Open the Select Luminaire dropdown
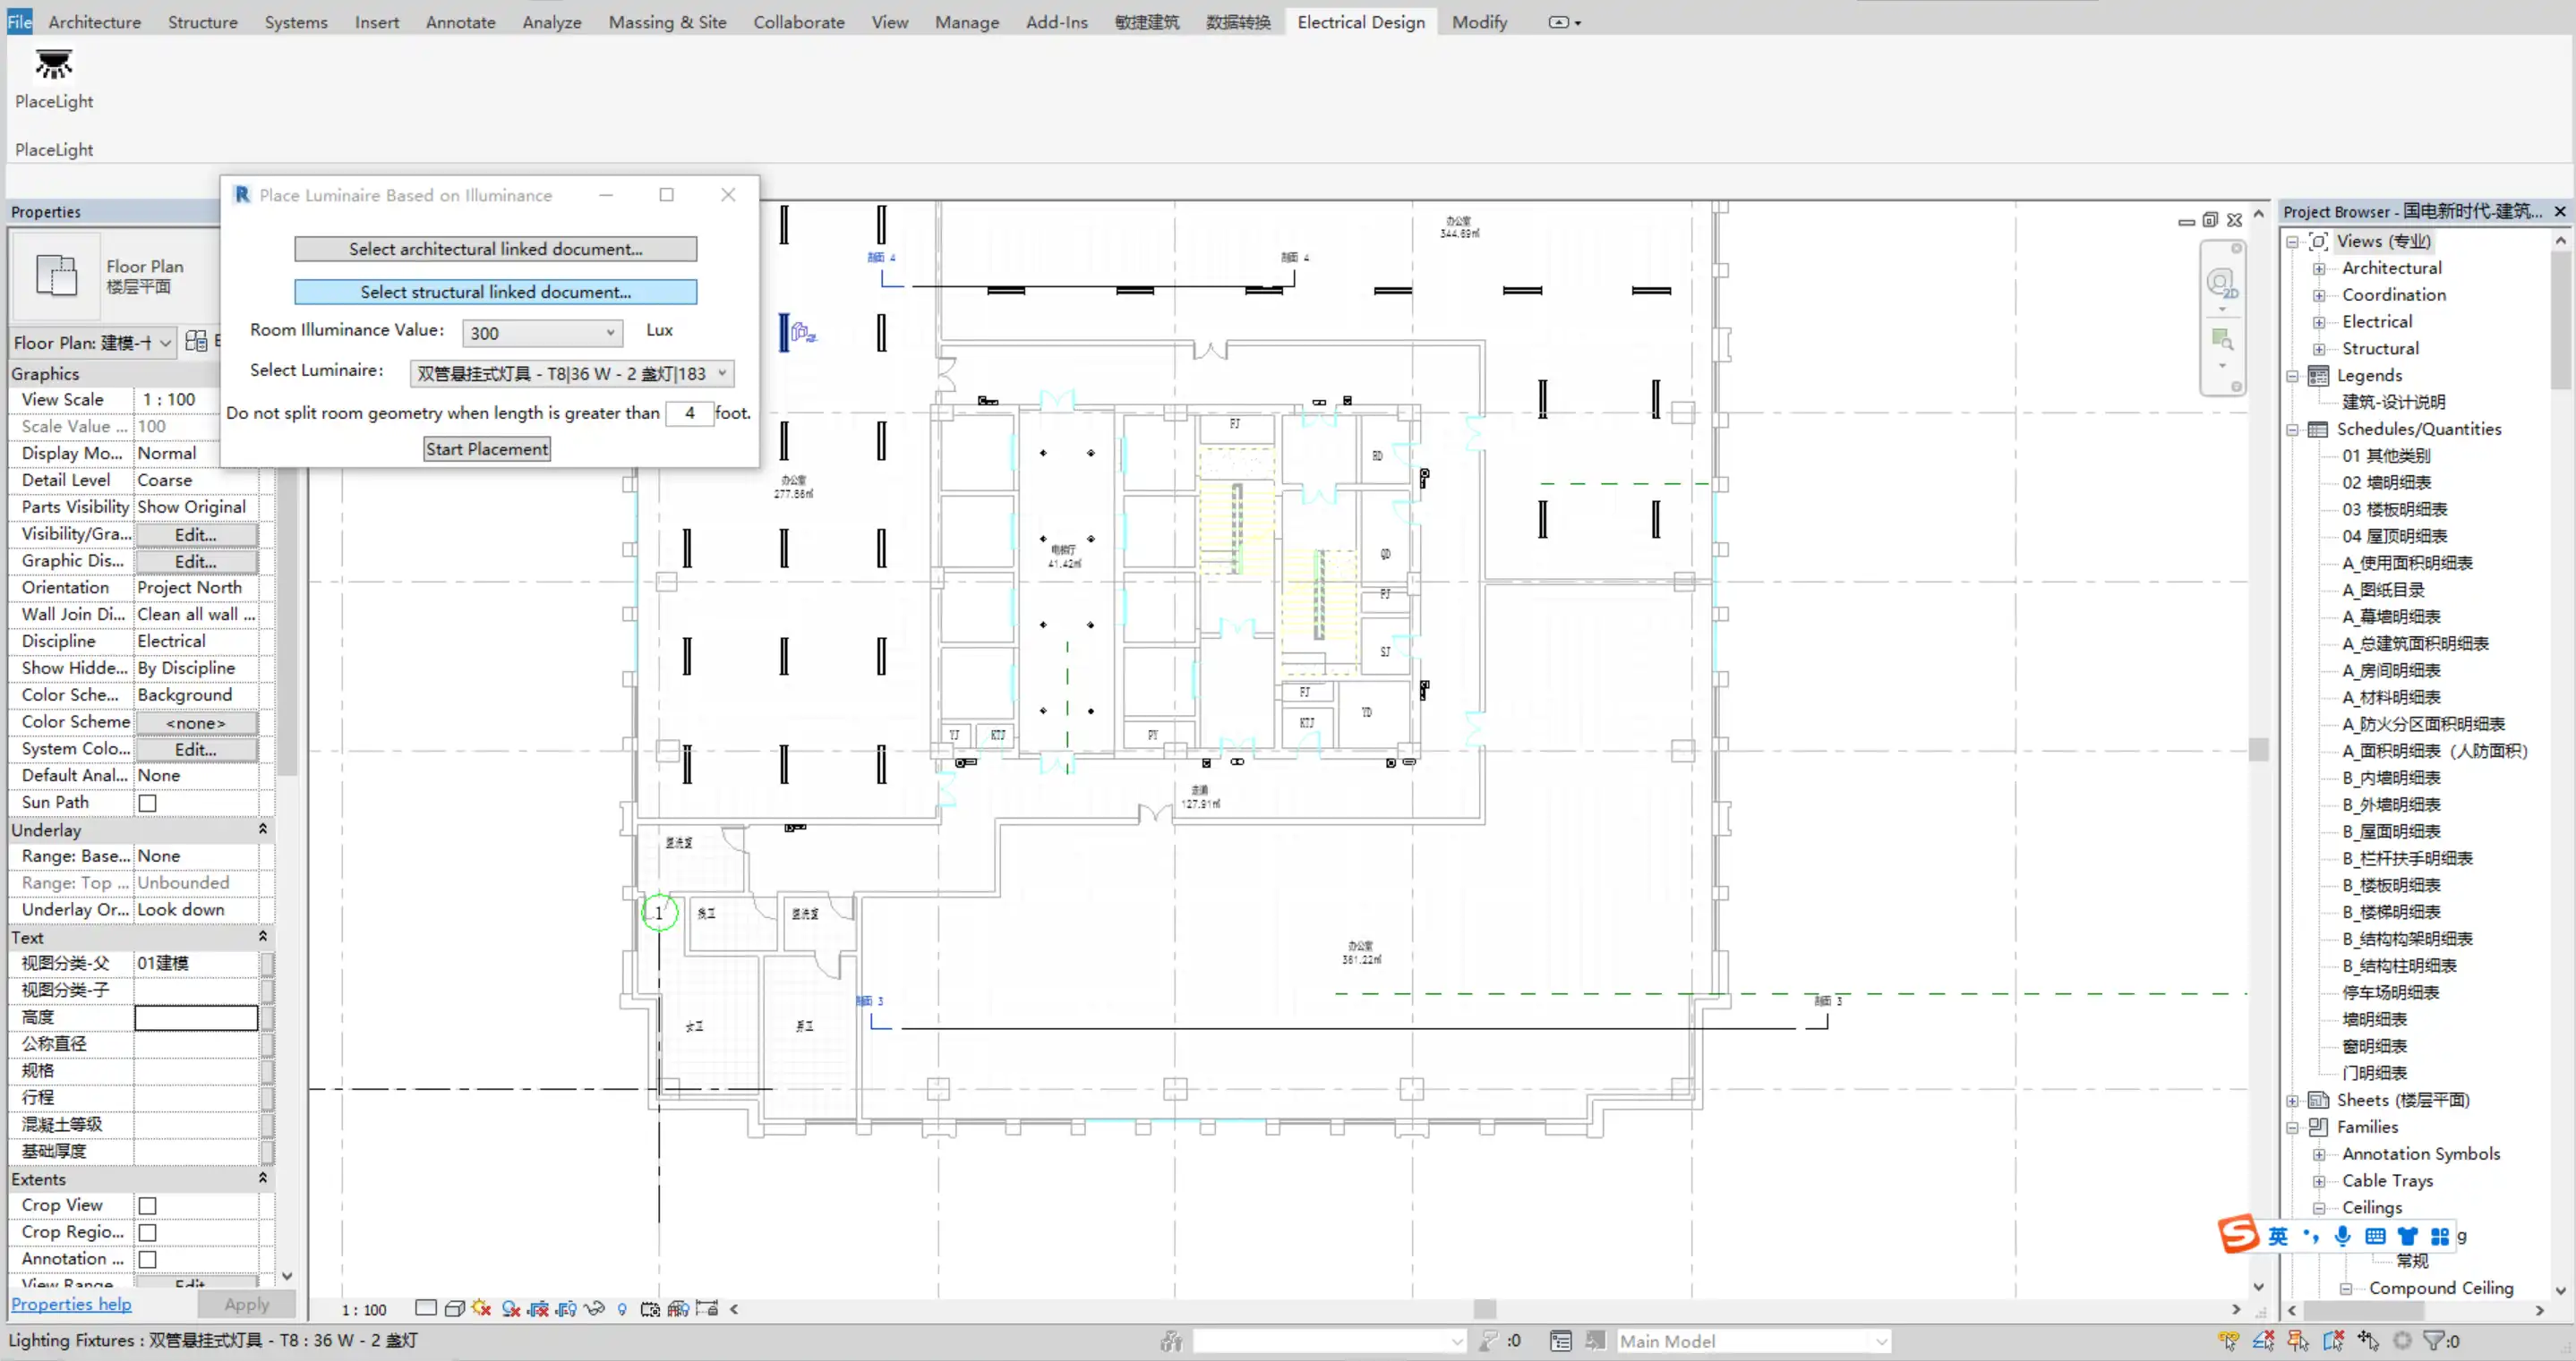 (x=721, y=373)
